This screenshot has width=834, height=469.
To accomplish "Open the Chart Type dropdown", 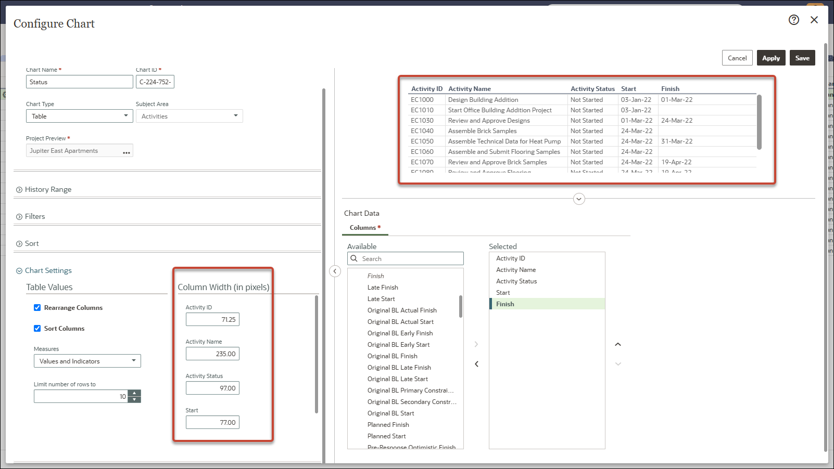I will coord(80,116).
